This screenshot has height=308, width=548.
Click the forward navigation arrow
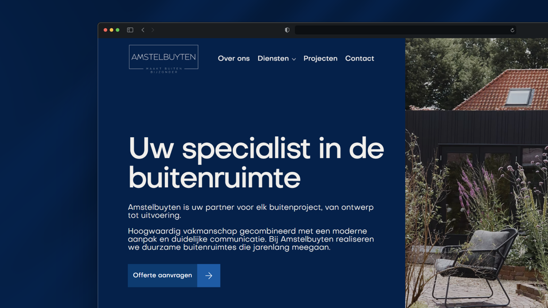(153, 30)
